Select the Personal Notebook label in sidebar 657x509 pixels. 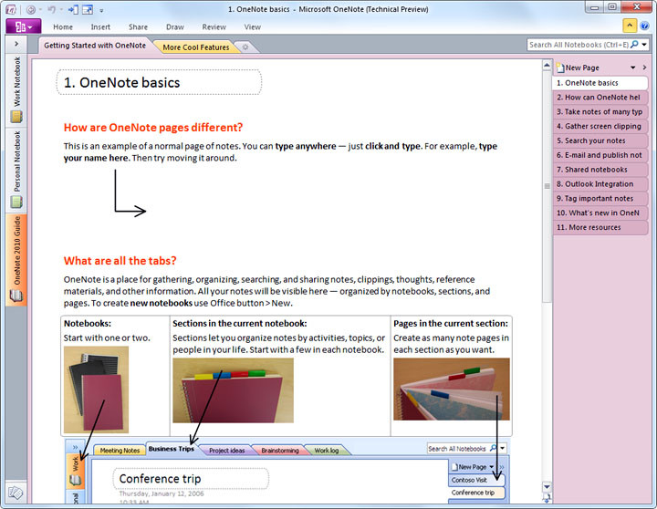[16, 161]
